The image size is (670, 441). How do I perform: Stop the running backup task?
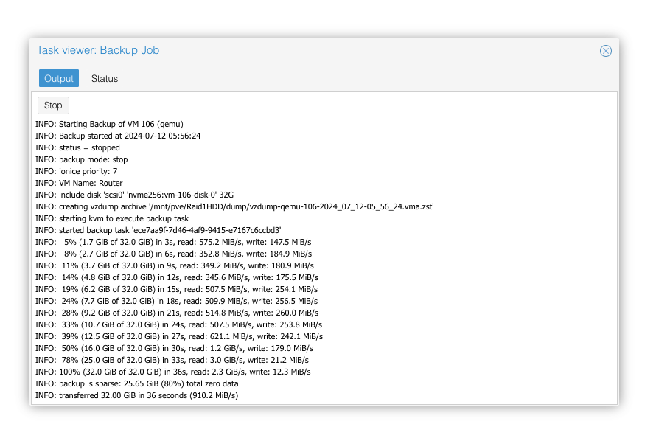[53, 105]
